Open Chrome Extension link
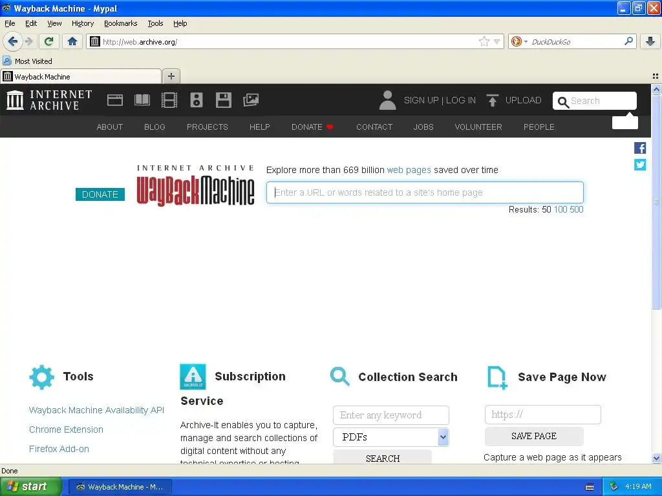662x496 pixels. click(66, 429)
